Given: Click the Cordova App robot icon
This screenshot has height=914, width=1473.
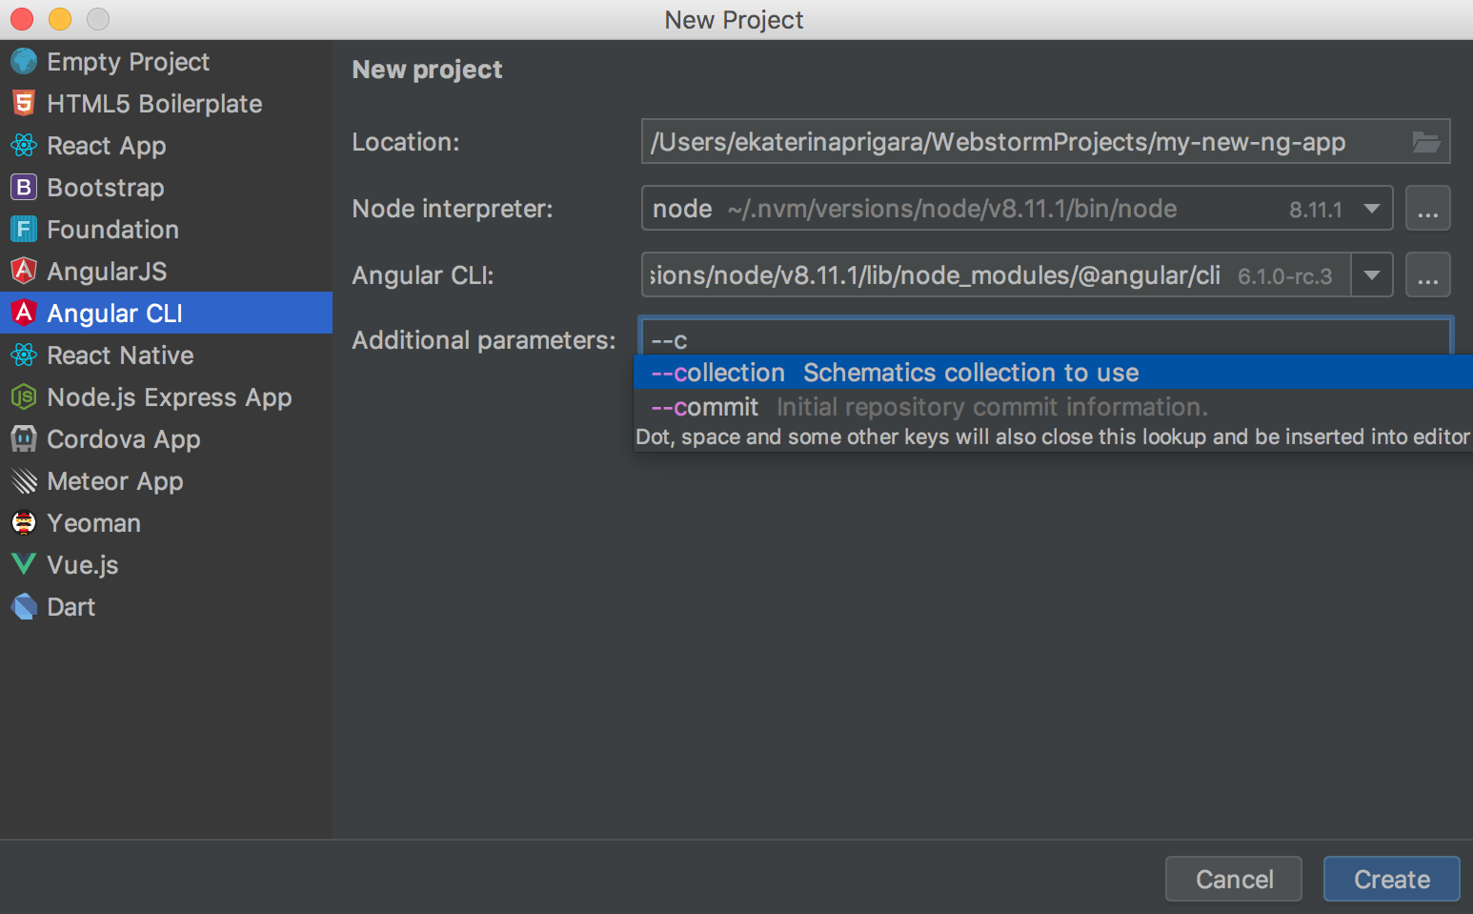Looking at the screenshot, I should tap(24, 439).
